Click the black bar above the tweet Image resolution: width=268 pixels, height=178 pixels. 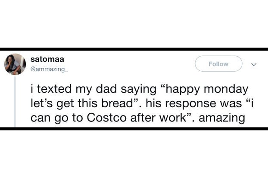coord(134,49)
